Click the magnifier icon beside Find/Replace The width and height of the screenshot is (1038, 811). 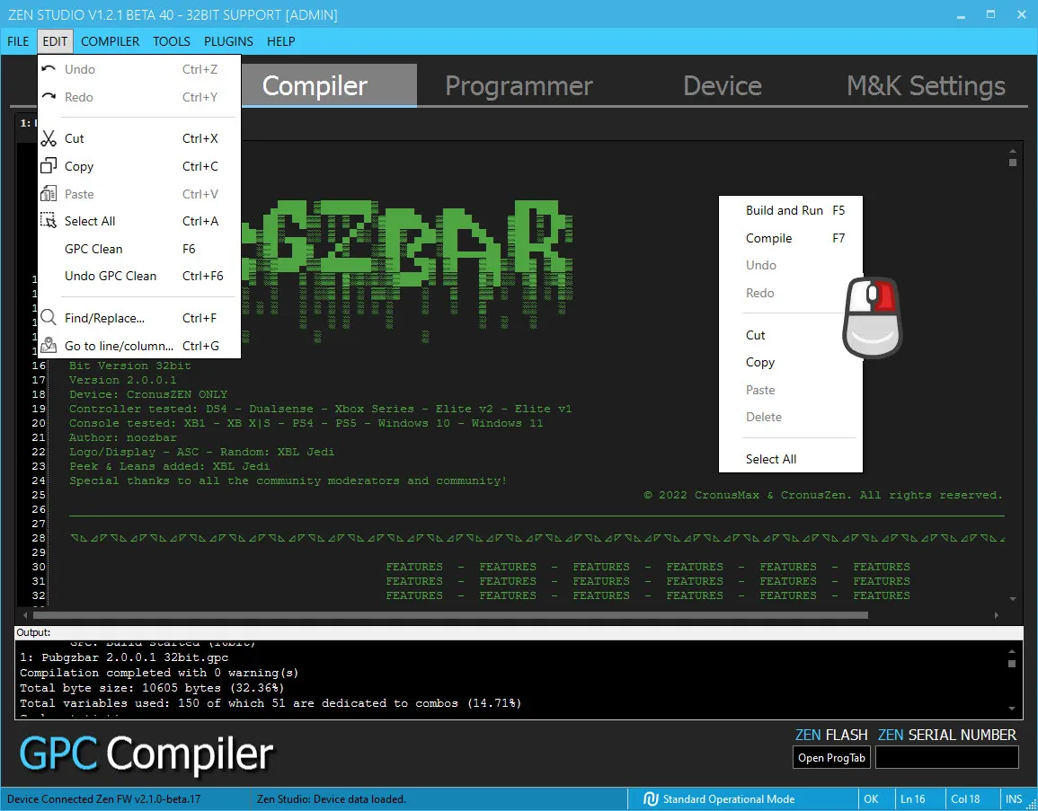pos(49,318)
